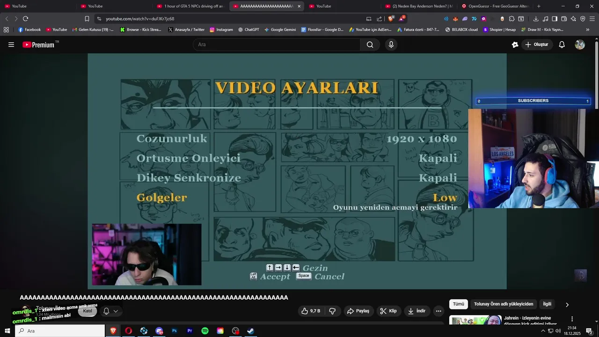The image size is (599, 337).
Task: Open options for the Jahrein video
Action: (572, 319)
